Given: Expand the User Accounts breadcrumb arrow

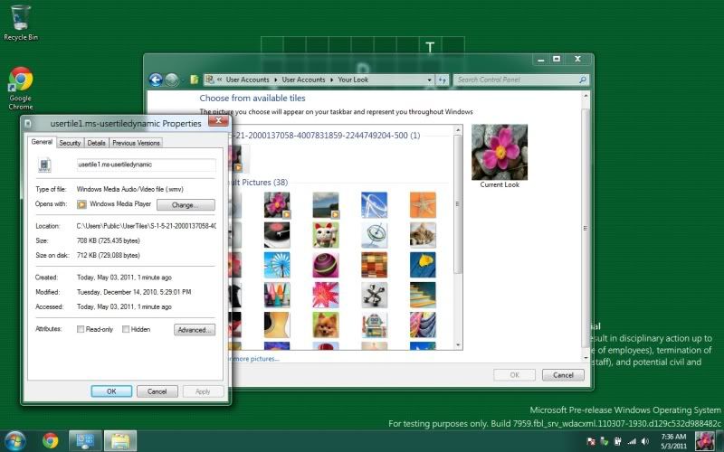Looking at the screenshot, I should pos(275,80).
